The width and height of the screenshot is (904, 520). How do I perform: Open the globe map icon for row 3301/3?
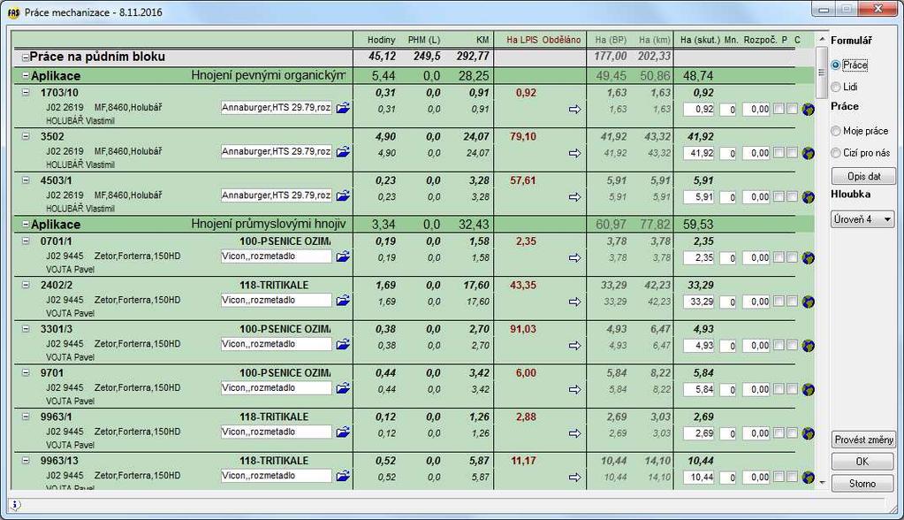[x=808, y=345]
